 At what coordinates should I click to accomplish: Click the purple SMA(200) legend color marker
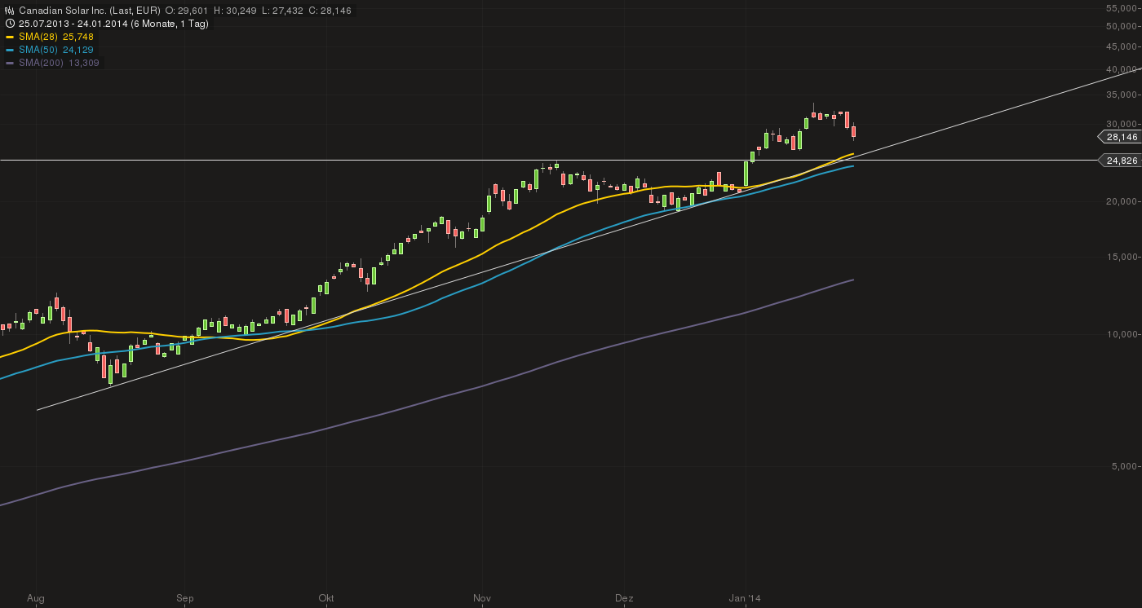[x=10, y=63]
